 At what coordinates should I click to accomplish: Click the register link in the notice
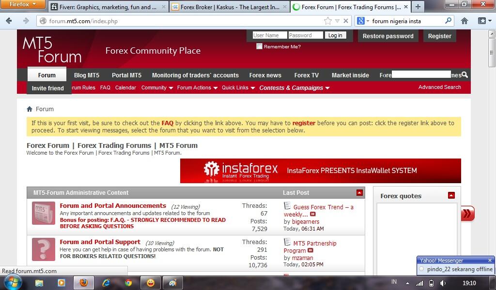[304, 123]
